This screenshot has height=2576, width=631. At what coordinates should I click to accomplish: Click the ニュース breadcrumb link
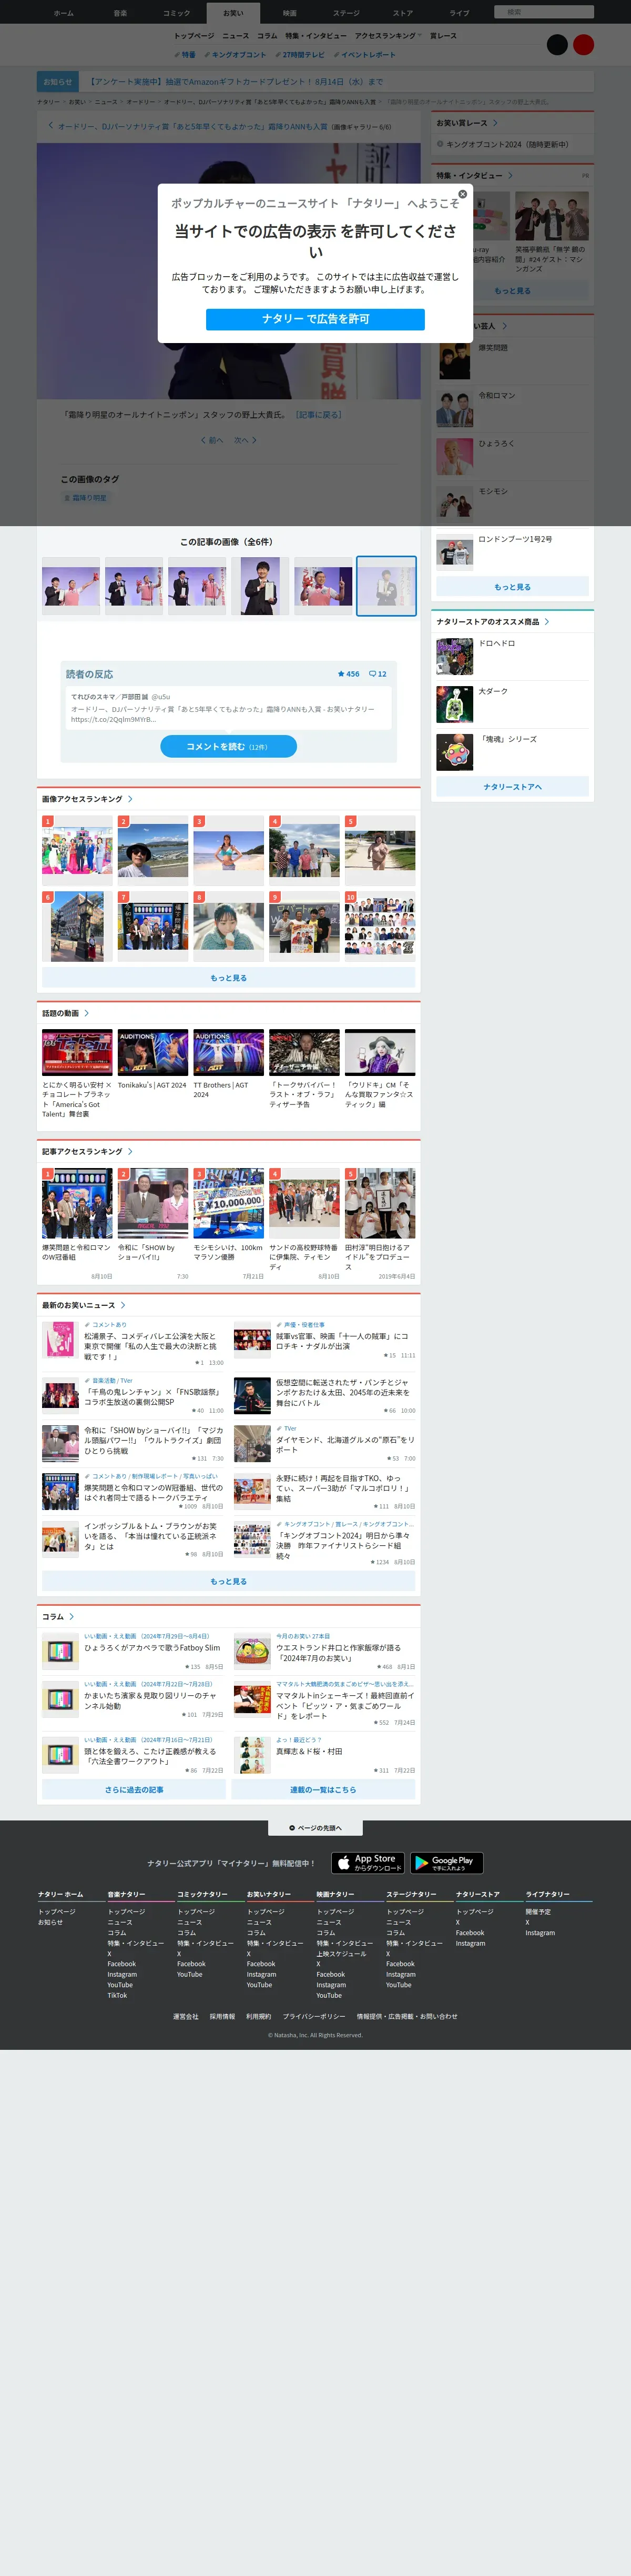click(106, 102)
